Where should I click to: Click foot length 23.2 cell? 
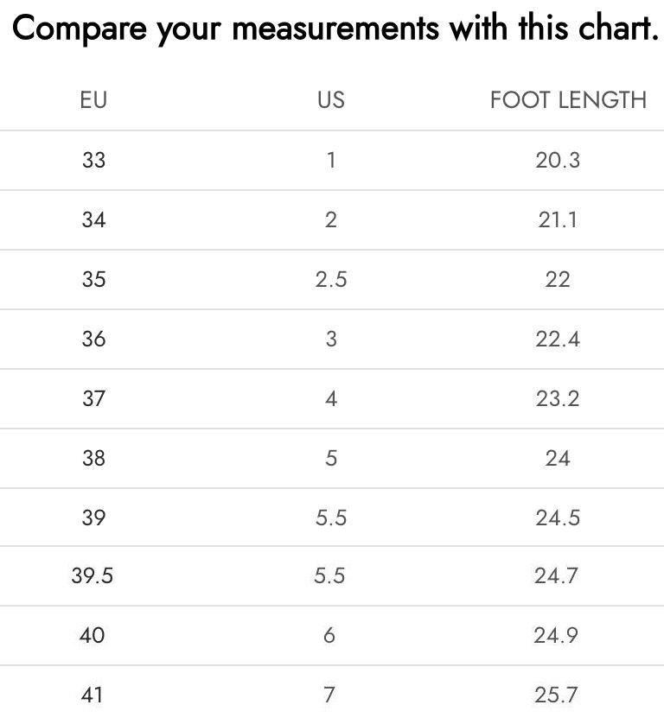(x=558, y=398)
